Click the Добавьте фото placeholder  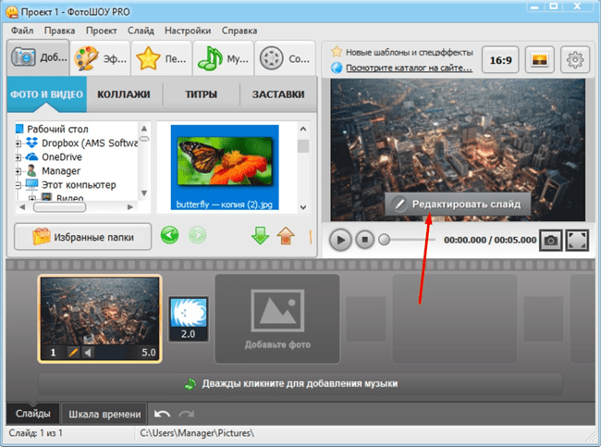tap(277, 319)
